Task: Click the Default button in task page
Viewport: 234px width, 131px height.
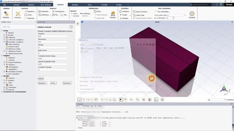Action: (x=41, y=79)
